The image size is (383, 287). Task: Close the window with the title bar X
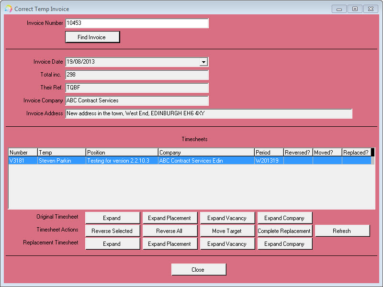click(x=371, y=9)
